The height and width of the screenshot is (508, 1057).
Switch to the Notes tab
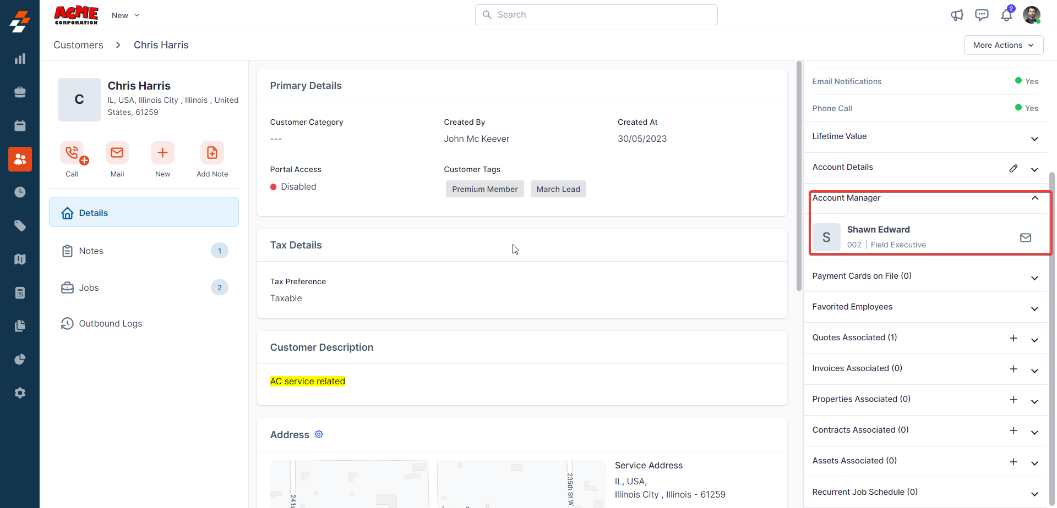(x=91, y=251)
